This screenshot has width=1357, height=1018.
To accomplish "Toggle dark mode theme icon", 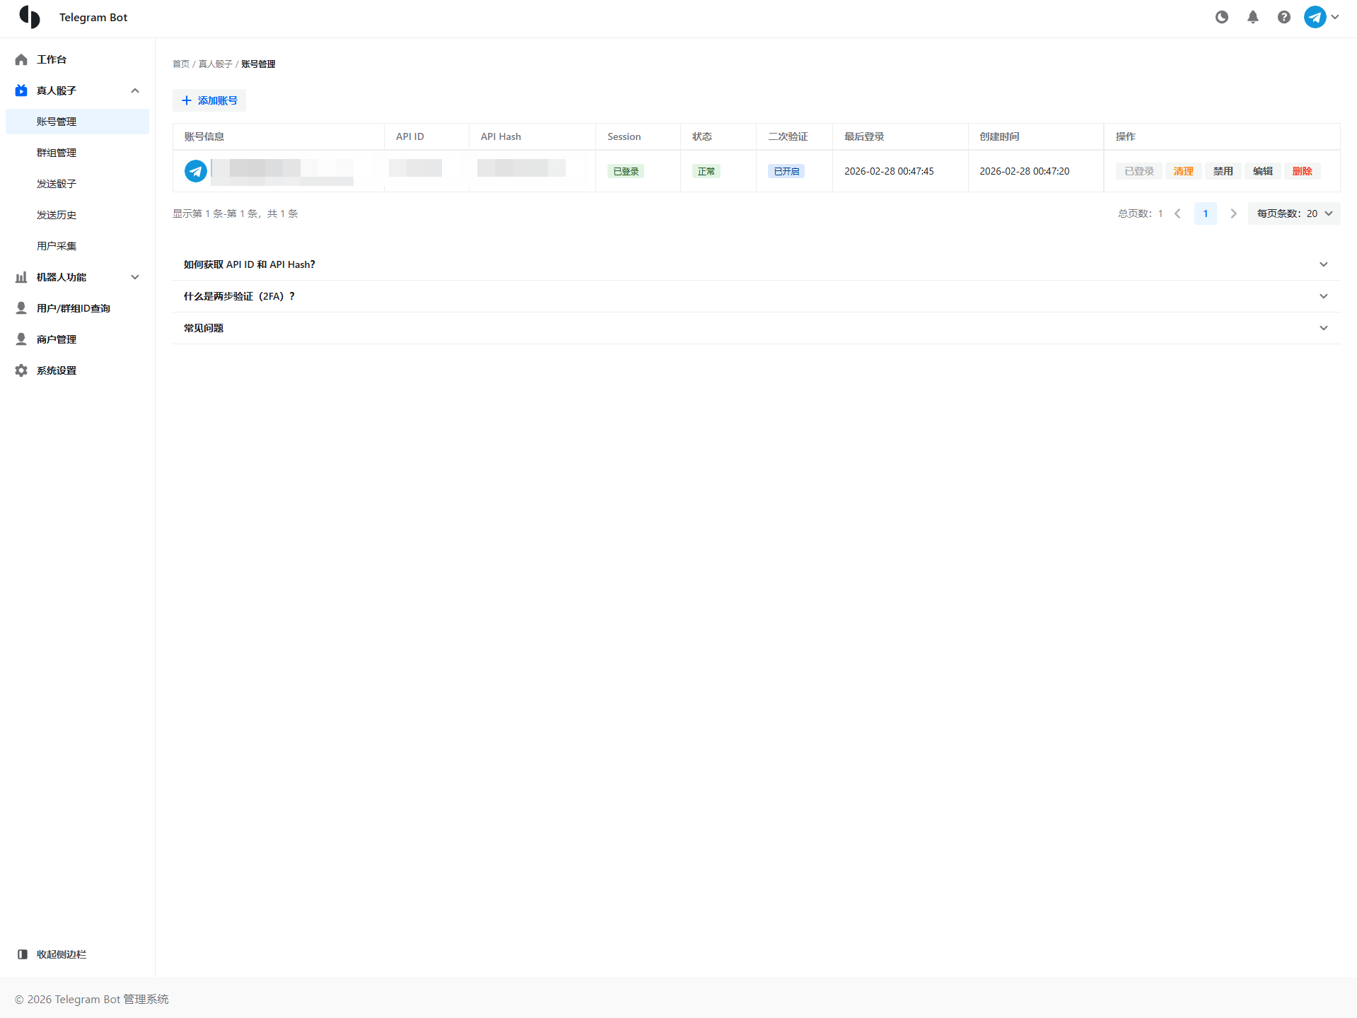I will [x=1221, y=17].
